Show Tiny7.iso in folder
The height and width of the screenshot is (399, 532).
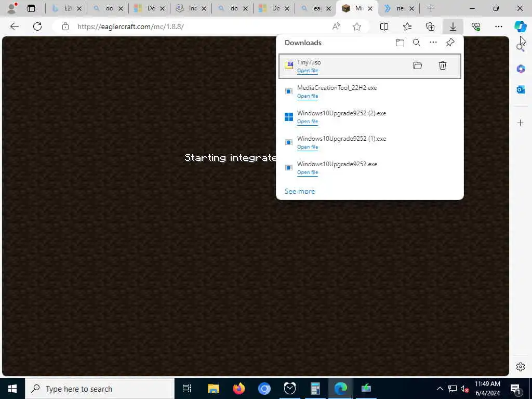tap(417, 65)
